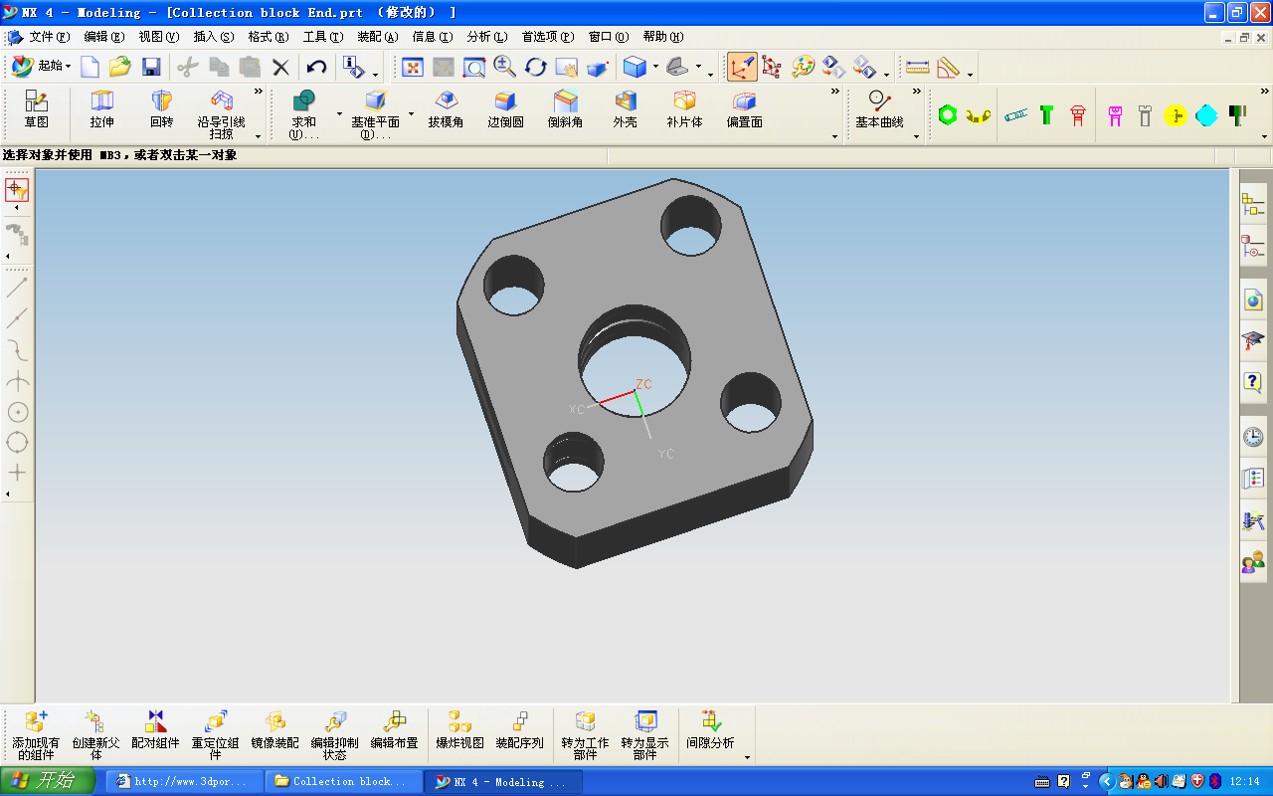Select the Zoom window magnifier tool
1273x796 pixels.
(x=474, y=67)
